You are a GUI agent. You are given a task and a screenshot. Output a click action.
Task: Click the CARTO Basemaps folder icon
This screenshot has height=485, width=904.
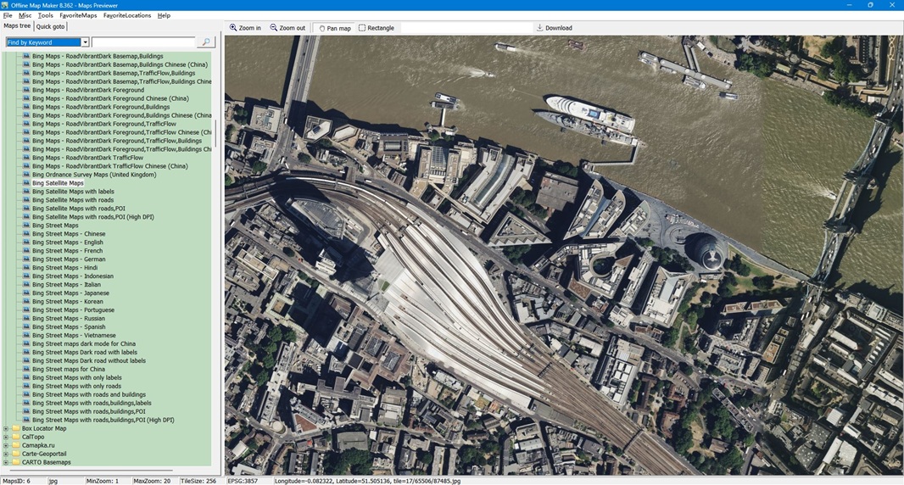[x=15, y=463]
